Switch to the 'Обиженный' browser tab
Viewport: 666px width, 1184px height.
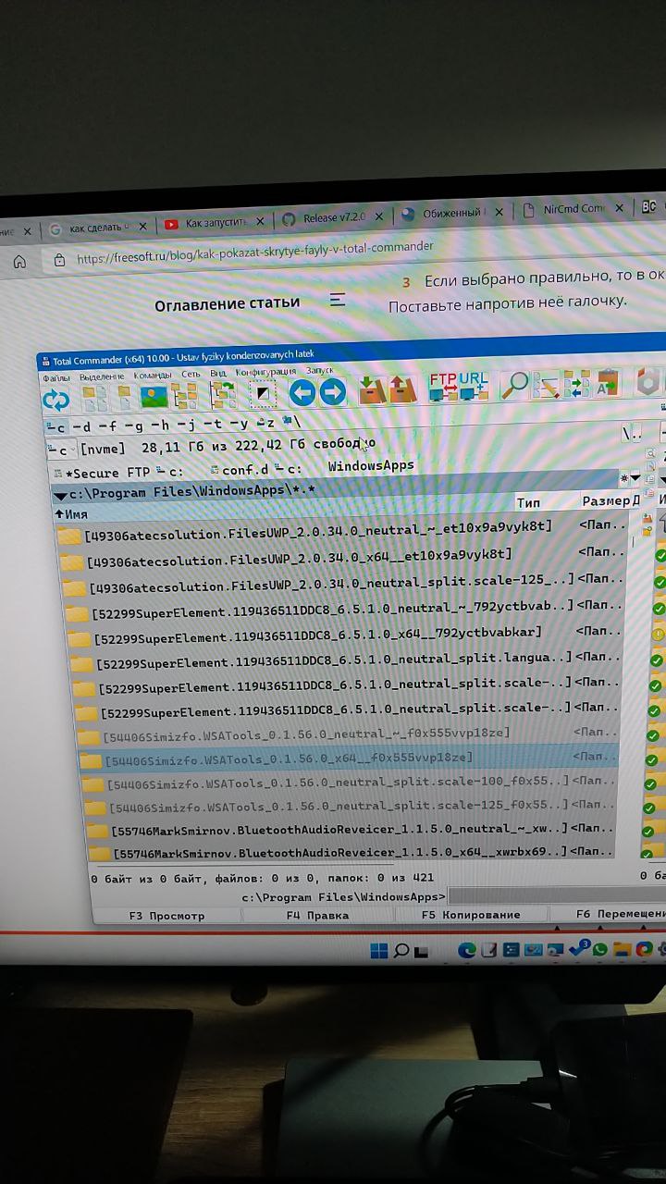point(451,214)
